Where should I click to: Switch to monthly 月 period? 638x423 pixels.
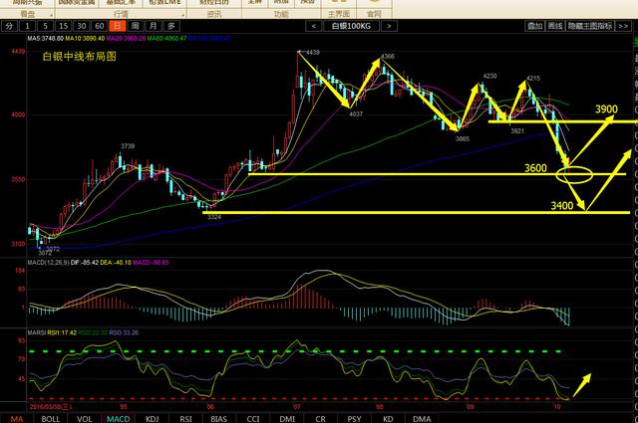[153, 26]
